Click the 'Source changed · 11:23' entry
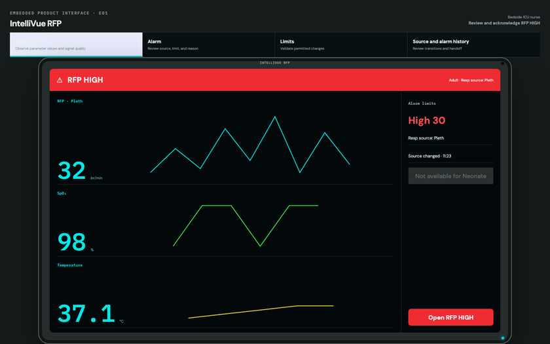The height and width of the screenshot is (344, 550). pyautogui.click(x=430, y=156)
